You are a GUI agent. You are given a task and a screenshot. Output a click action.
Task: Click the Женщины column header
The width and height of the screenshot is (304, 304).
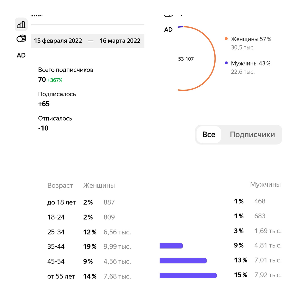click(x=99, y=185)
